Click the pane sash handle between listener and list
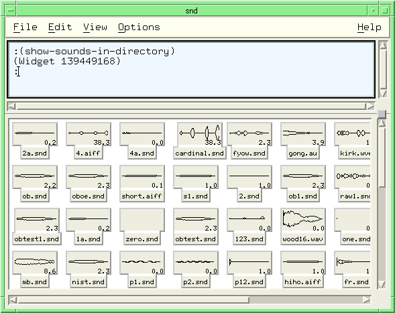395x313 pixels. 382,113
